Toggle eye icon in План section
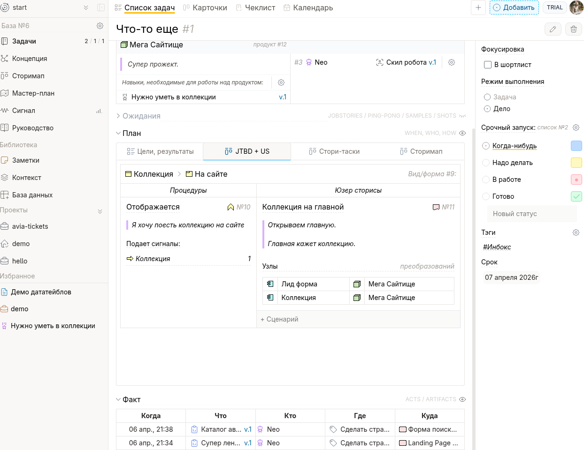Viewport: 584px width, 450px height. point(462,133)
